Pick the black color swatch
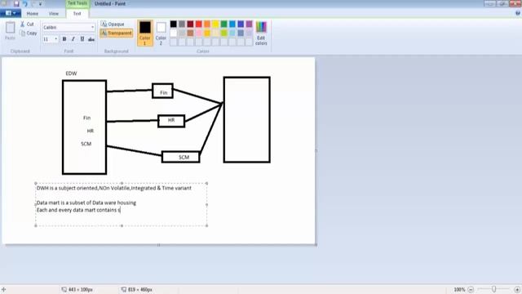Viewport: 522px width, 294px height. point(174,24)
